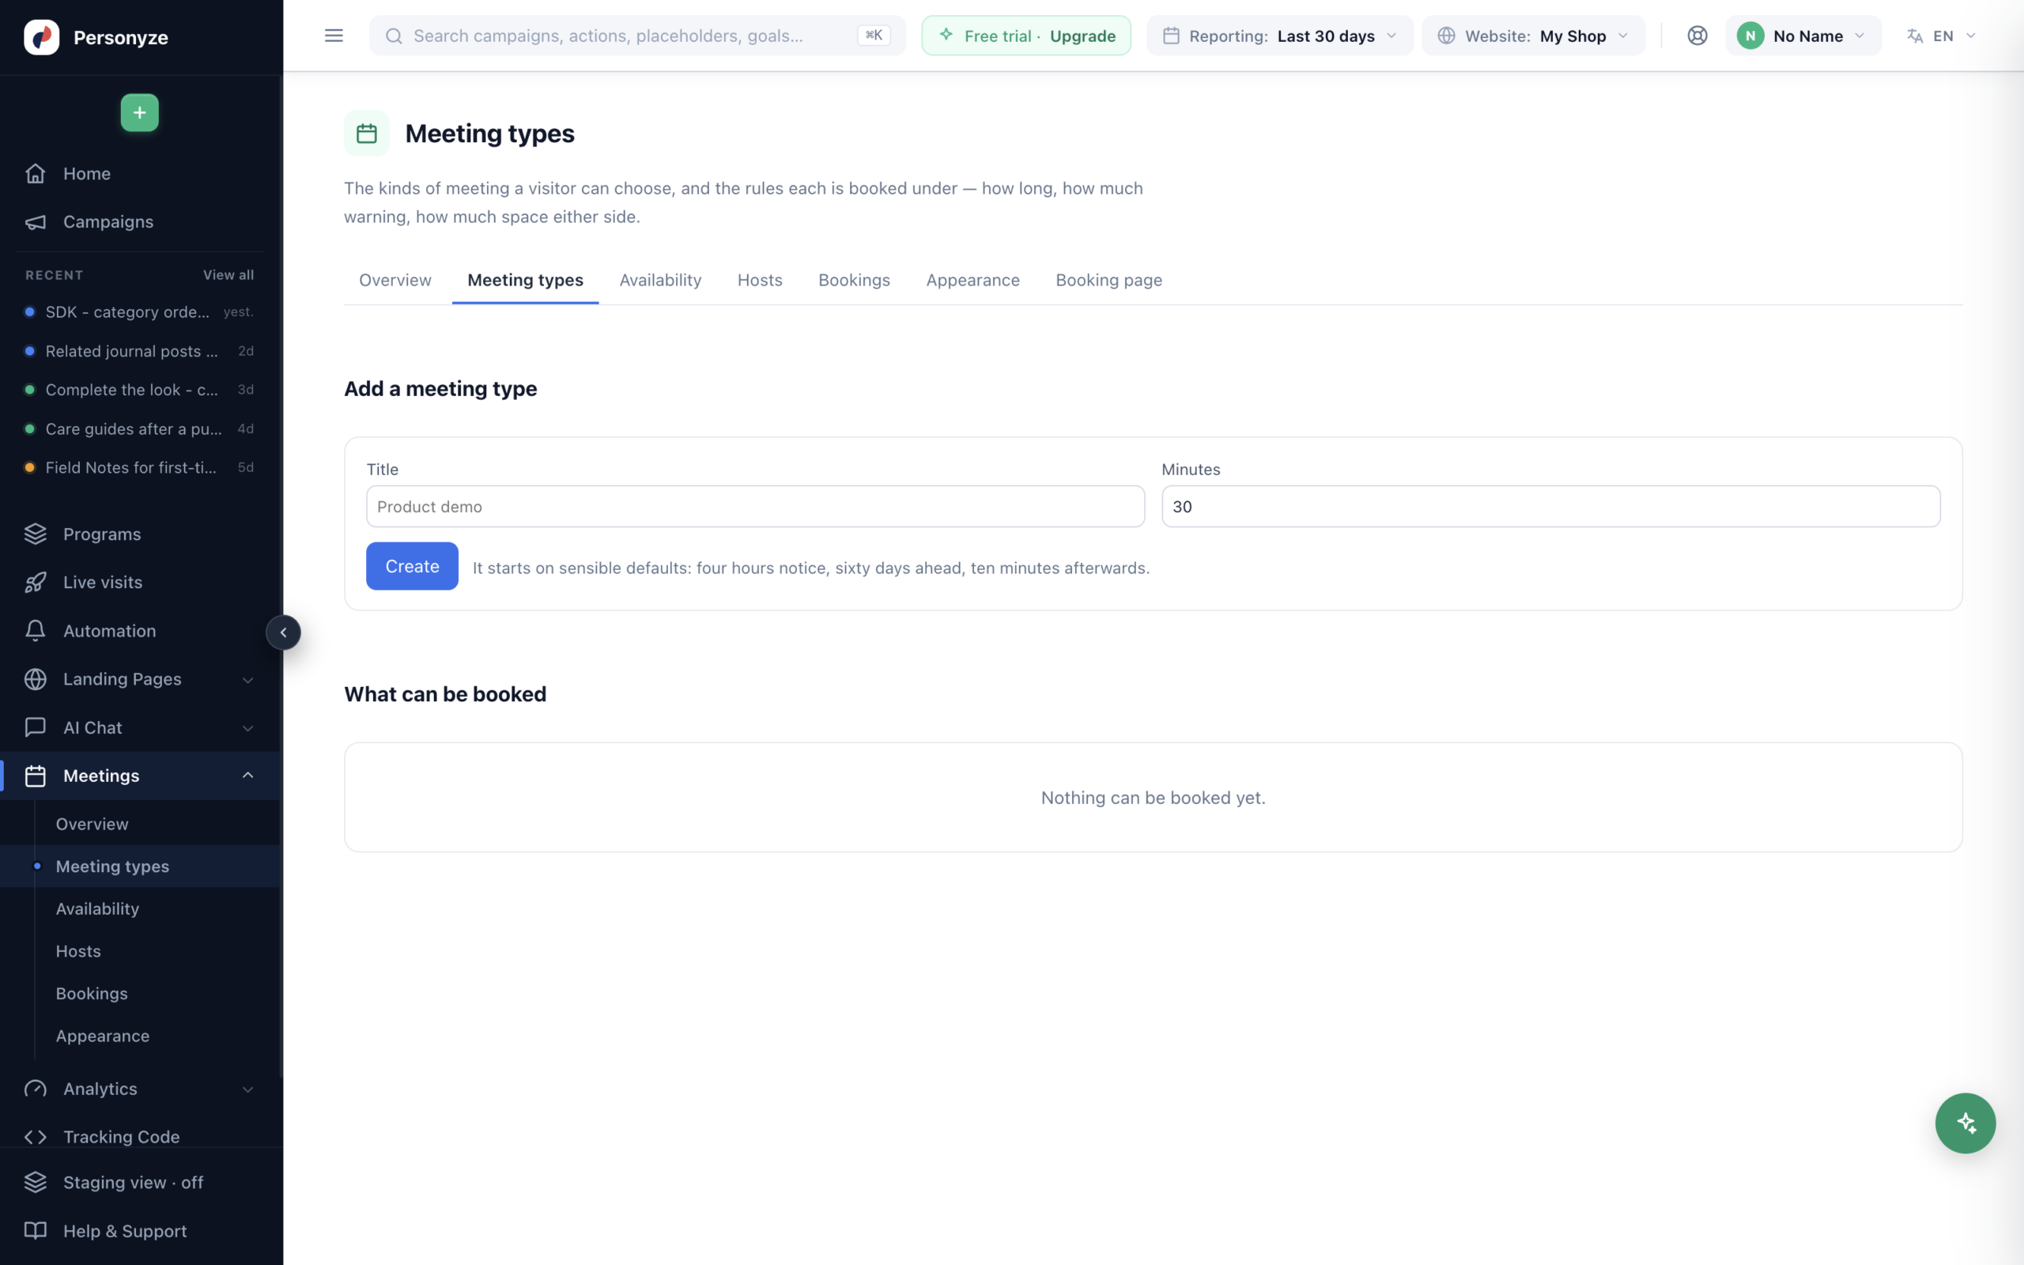Collapse the sidebar with arrow button

[x=284, y=632]
